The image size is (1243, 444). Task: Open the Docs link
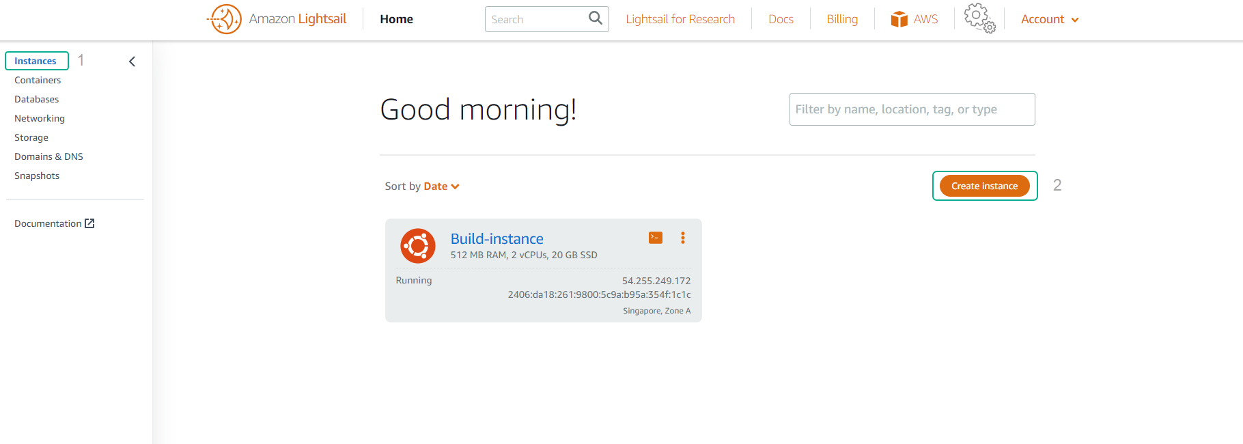coord(781,19)
